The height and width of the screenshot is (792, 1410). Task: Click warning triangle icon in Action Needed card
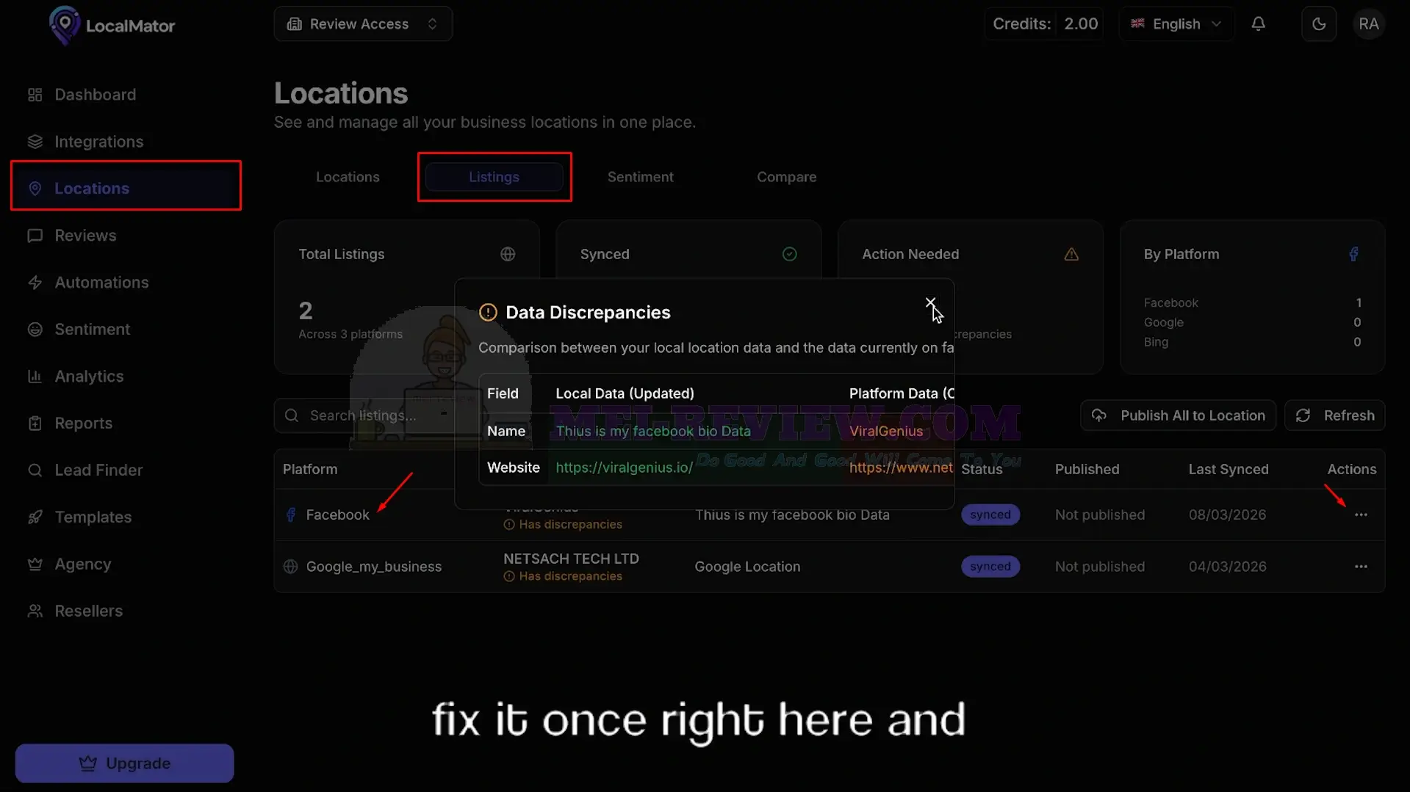coord(1071,254)
